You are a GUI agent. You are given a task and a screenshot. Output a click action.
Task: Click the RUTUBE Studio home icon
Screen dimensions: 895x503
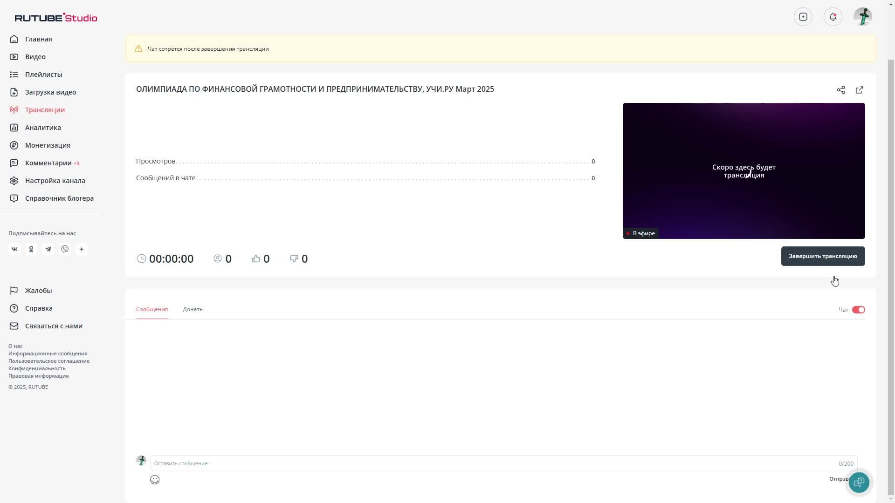(x=55, y=17)
